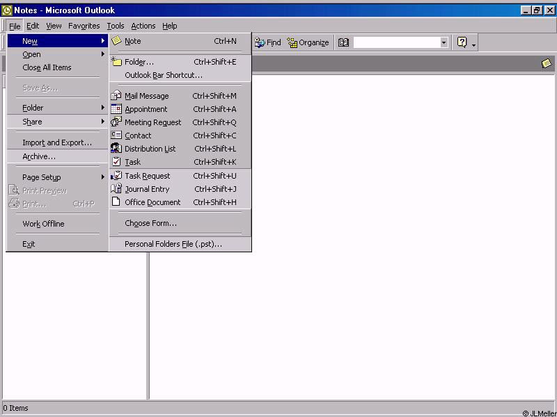The height and width of the screenshot is (417, 557).
Task: Click the Mail Message envelope icon
Action: (116, 96)
